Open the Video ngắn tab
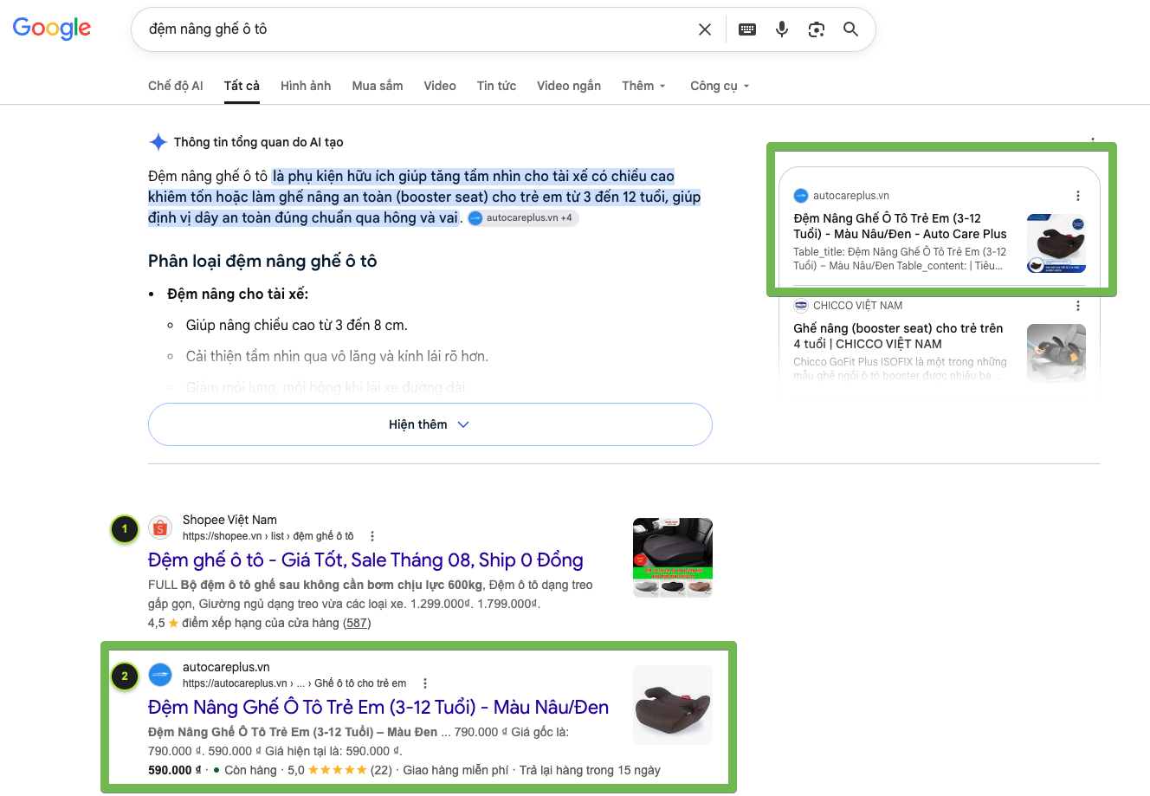The height and width of the screenshot is (796, 1150). [x=569, y=86]
